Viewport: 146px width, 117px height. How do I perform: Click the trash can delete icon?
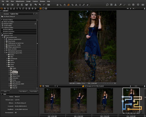31,5
